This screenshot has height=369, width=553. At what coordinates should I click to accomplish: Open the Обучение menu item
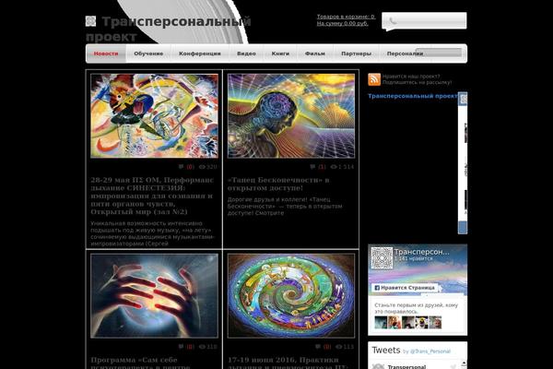tap(148, 54)
